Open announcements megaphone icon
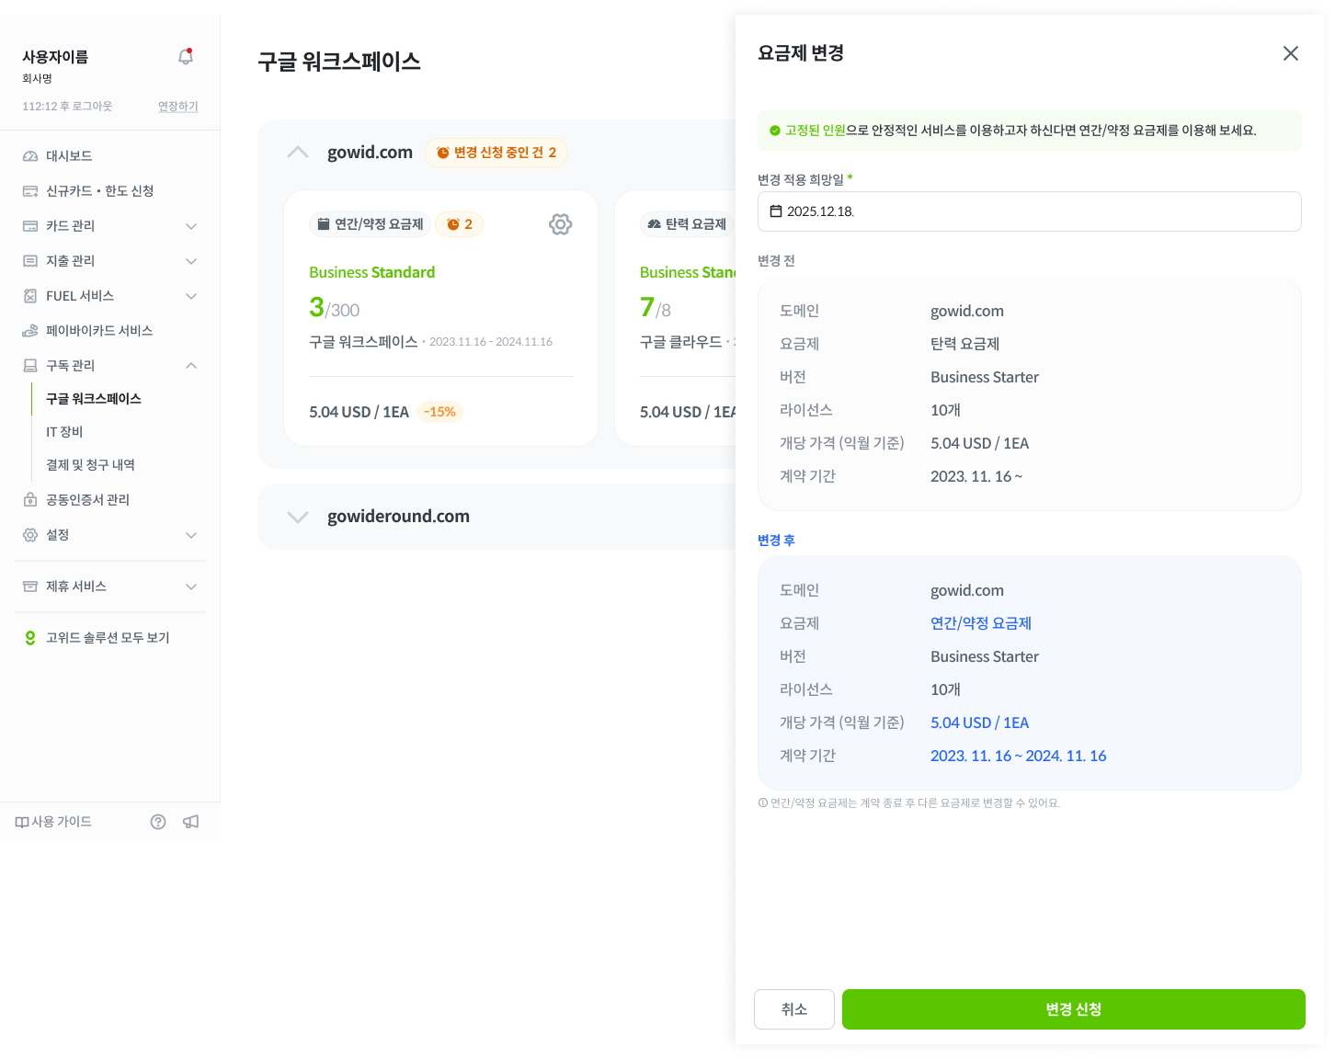This screenshot has height=1059, width=1335. [x=191, y=822]
